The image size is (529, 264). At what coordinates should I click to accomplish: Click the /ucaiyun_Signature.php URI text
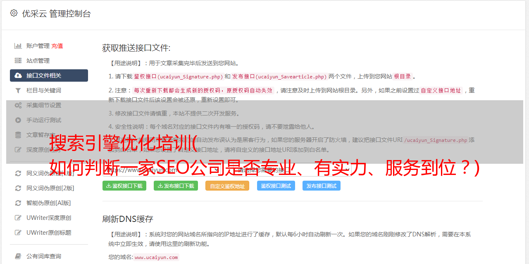[x=436, y=140]
